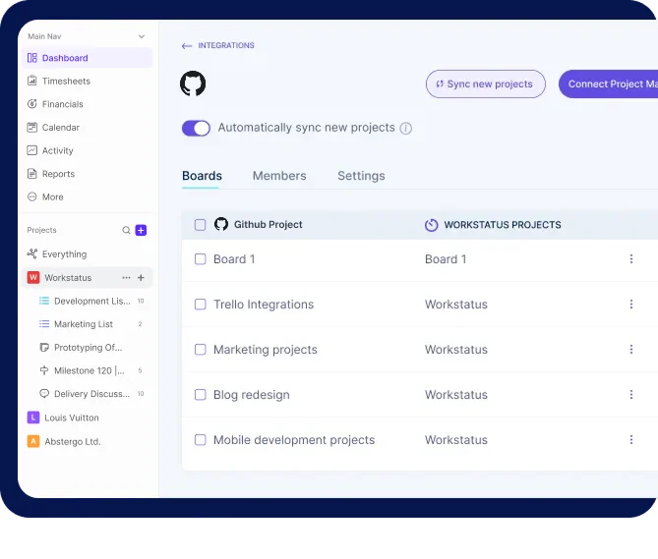Screen dimensions: 658x559
Task: Click the info icon beside auto-sync label
Action: click(406, 129)
